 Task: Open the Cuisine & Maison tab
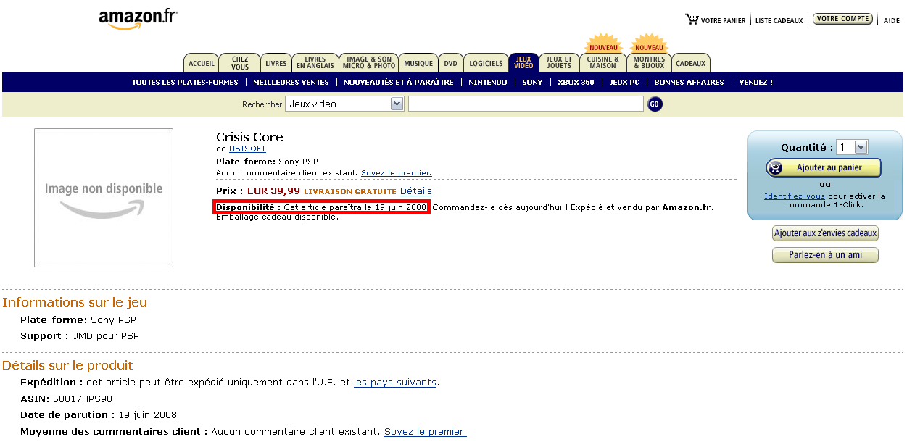click(603, 63)
